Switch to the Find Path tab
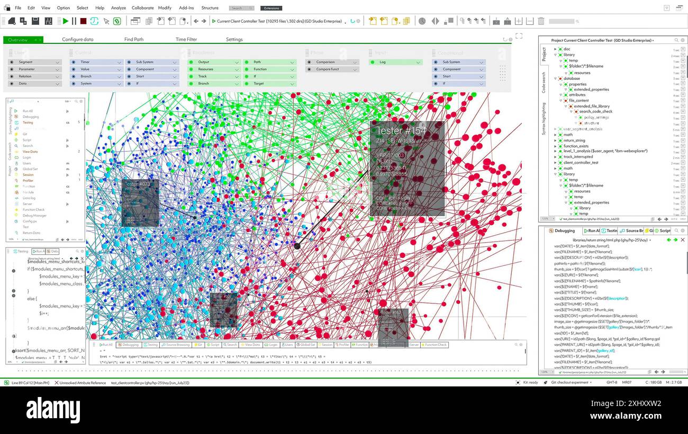 (x=134, y=40)
